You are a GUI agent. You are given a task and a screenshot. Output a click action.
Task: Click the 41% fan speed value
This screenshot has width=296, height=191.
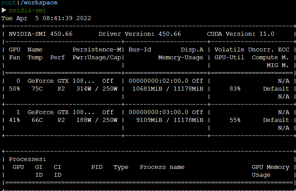click(x=15, y=120)
